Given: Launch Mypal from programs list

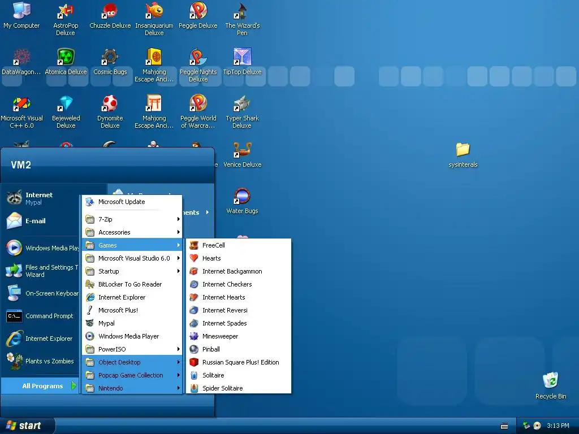Looking at the screenshot, I should click(132, 323).
